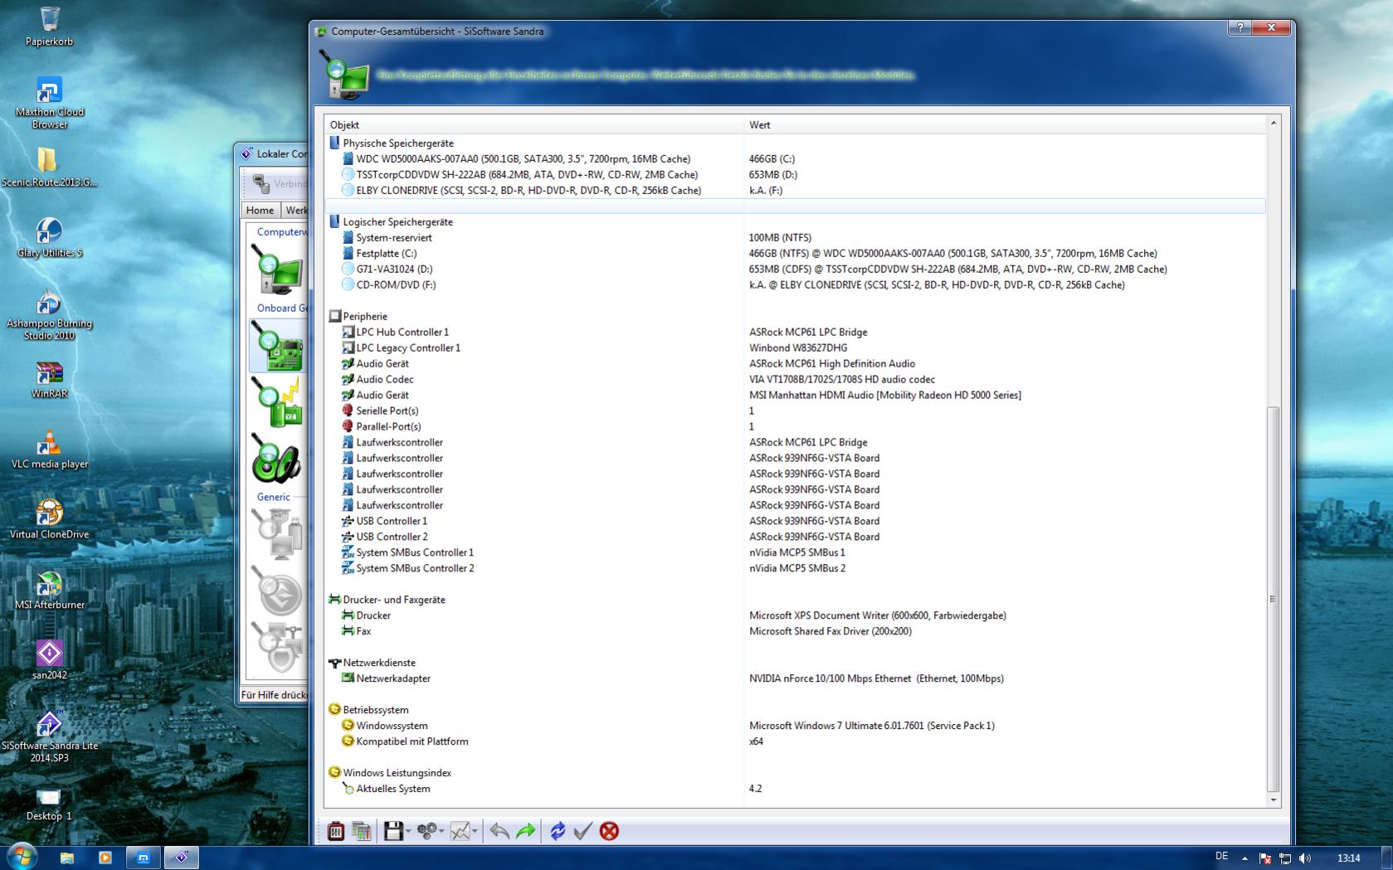Select the WDC WD5000AAKS hard disk row
This screenshot has height=870, width=1393.
795,159
